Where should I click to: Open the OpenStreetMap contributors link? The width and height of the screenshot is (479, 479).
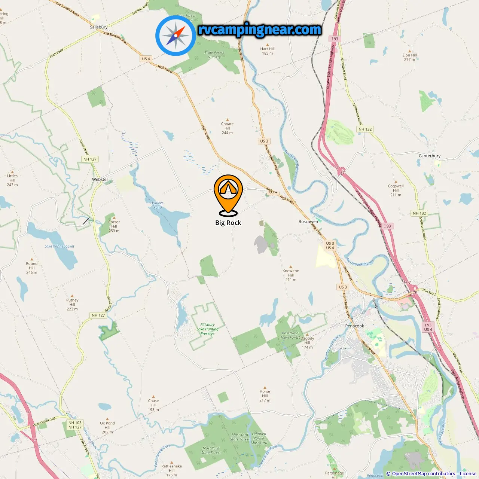(x=424, y=473)
